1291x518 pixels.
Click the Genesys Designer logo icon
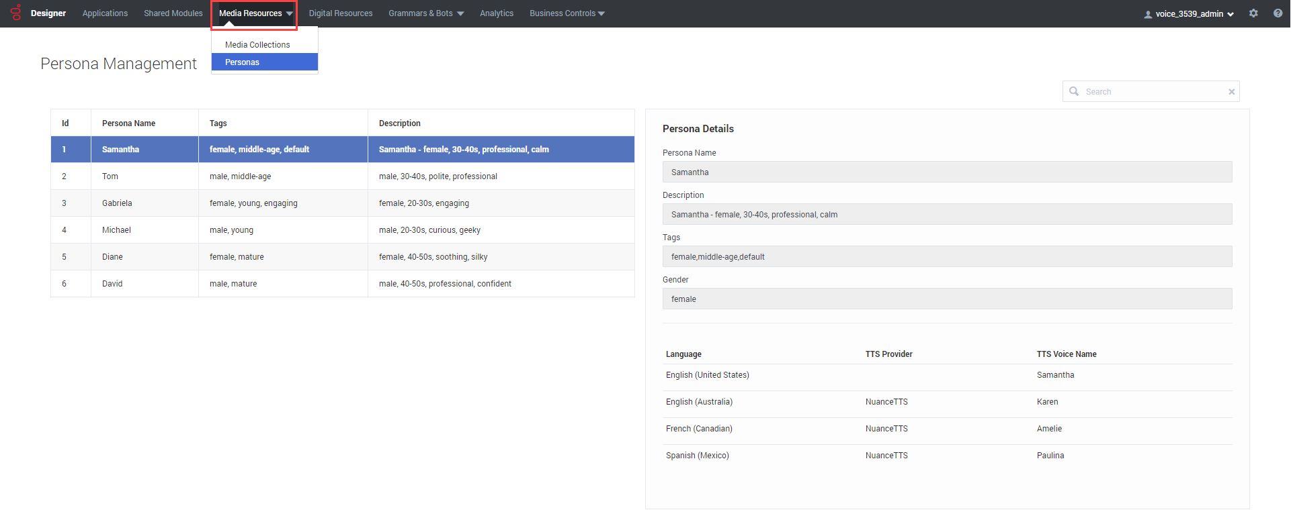click(16, 13)
